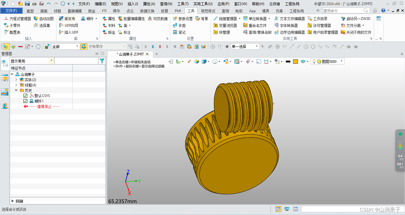The width and height of the screenshot is (405, 215).
Task: Uncheck the 蜗杆1 feature checkbox
Action: 26,101
